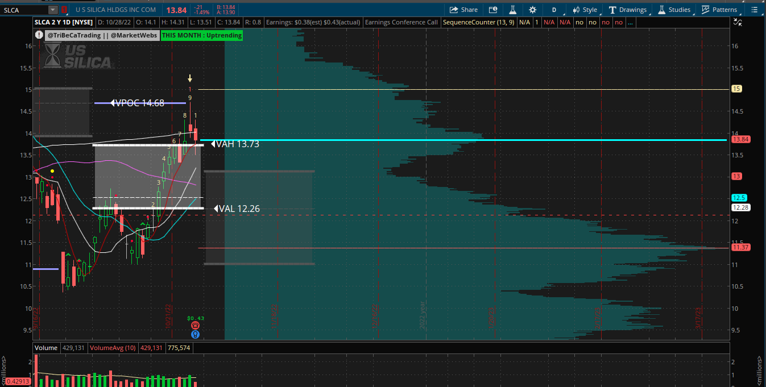Click the Volume study label
Viewport: 766px width, 387px height.
(x=46, y=348)
